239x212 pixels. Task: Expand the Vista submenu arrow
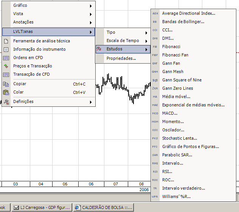click(x=91, y=14)
